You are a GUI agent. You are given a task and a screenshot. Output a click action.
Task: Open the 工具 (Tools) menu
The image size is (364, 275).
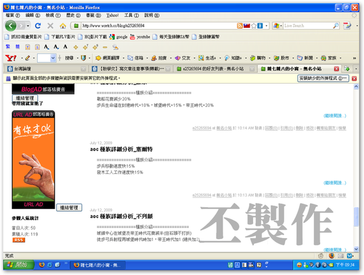click(132, 15)
